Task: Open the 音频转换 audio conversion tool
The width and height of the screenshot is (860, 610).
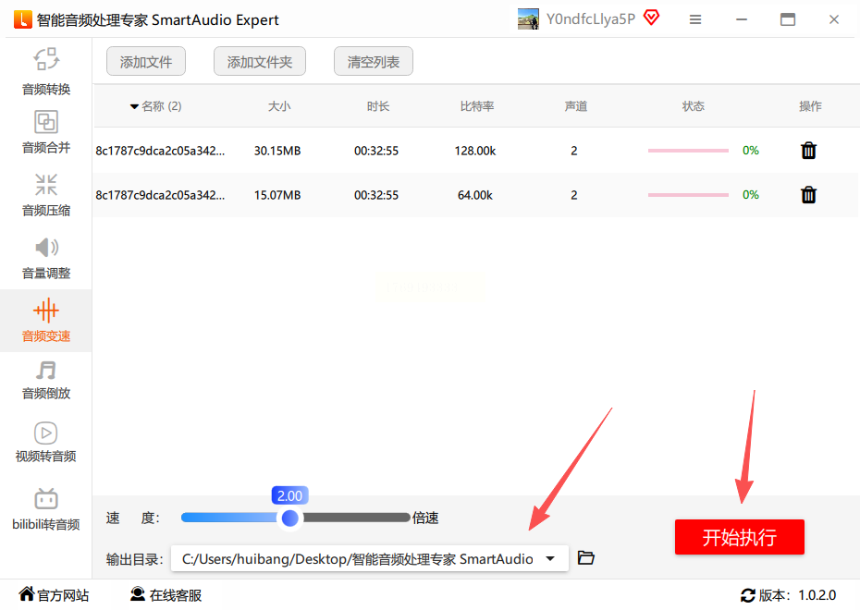Action: pos(46,71)
